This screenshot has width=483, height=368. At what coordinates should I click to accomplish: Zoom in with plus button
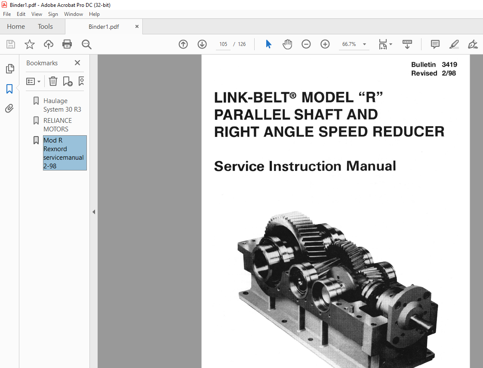pos(325,44)
